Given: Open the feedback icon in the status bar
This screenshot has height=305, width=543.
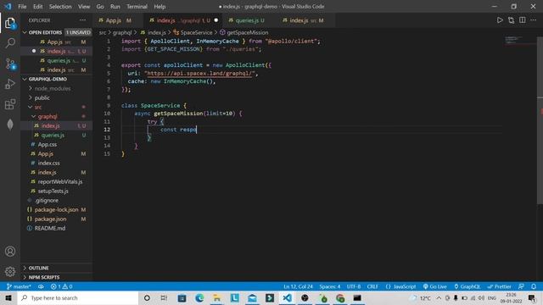Looking at the screenshot, I should click(521, 286).
